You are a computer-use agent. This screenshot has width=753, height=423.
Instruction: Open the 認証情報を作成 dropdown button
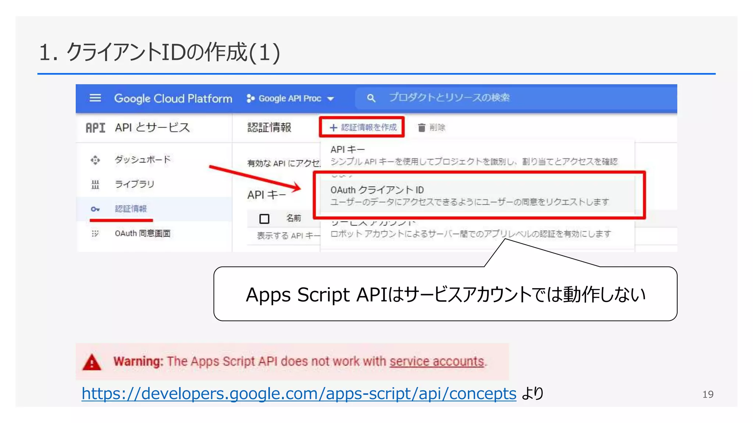(x=363, y=127)
